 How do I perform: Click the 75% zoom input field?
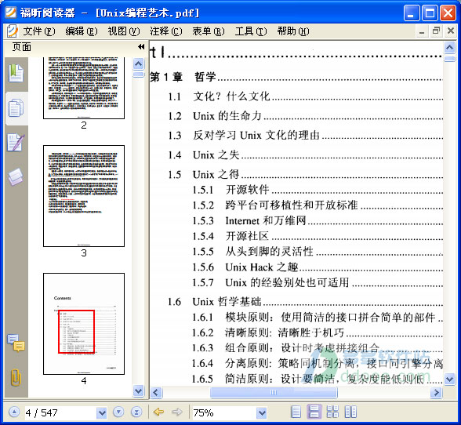click(x=224, y=412)
